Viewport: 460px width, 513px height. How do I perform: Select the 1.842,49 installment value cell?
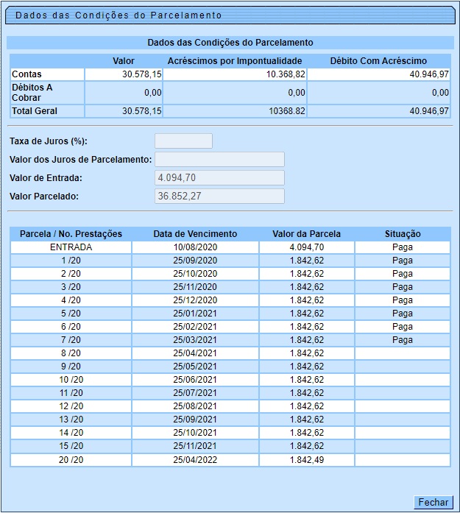(306, 460)
